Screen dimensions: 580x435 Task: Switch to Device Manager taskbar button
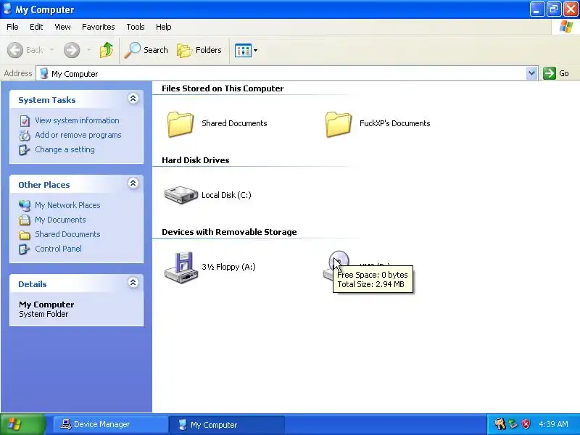[110, 424]
